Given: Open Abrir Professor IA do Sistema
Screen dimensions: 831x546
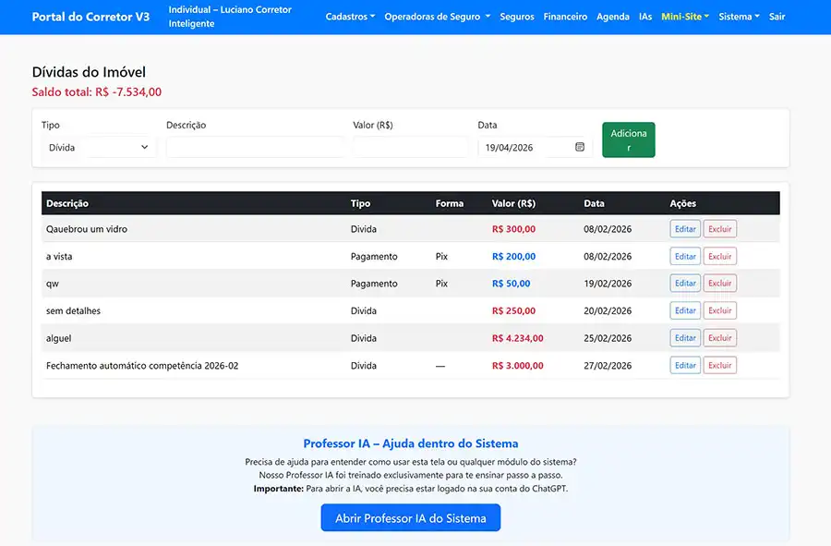Looking at the screenshot, I should click(410, 517).
